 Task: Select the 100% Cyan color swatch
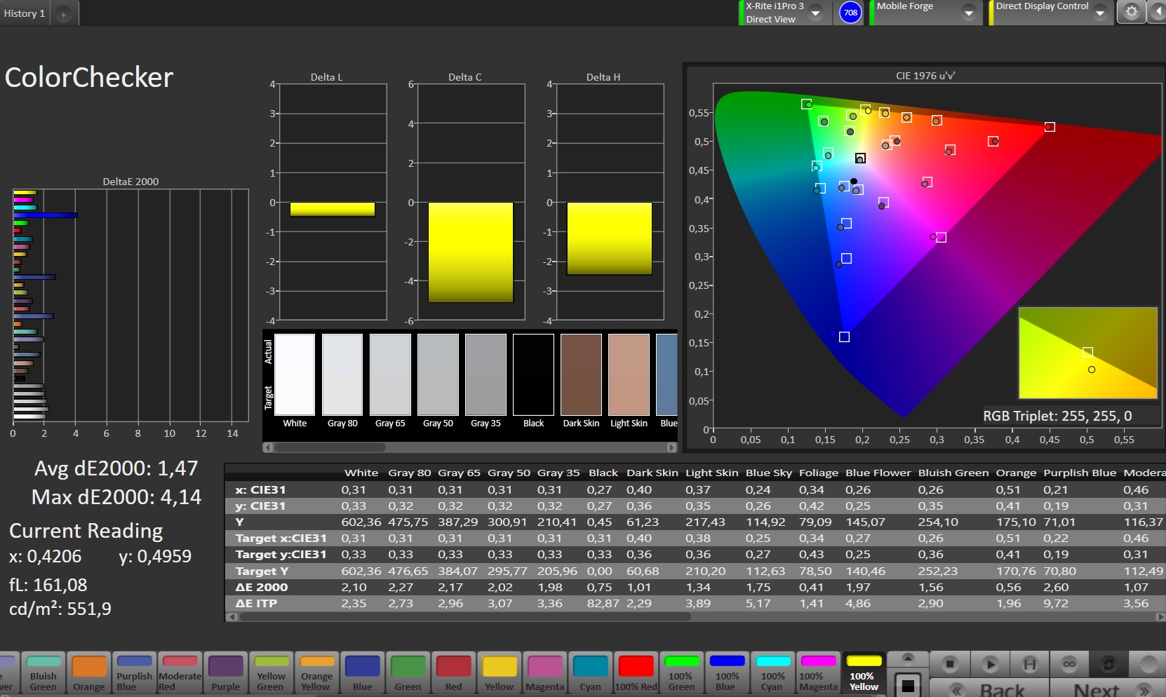click(x=772, y=673)
